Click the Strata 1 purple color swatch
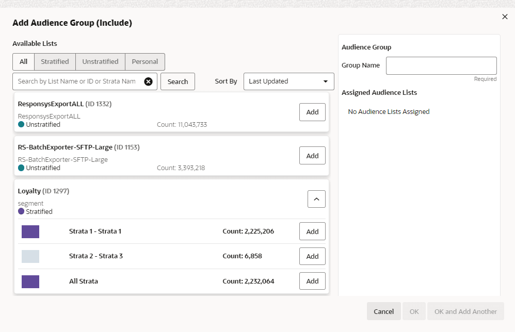This screenshot has height=332, width=515. (x=30, y=231)
